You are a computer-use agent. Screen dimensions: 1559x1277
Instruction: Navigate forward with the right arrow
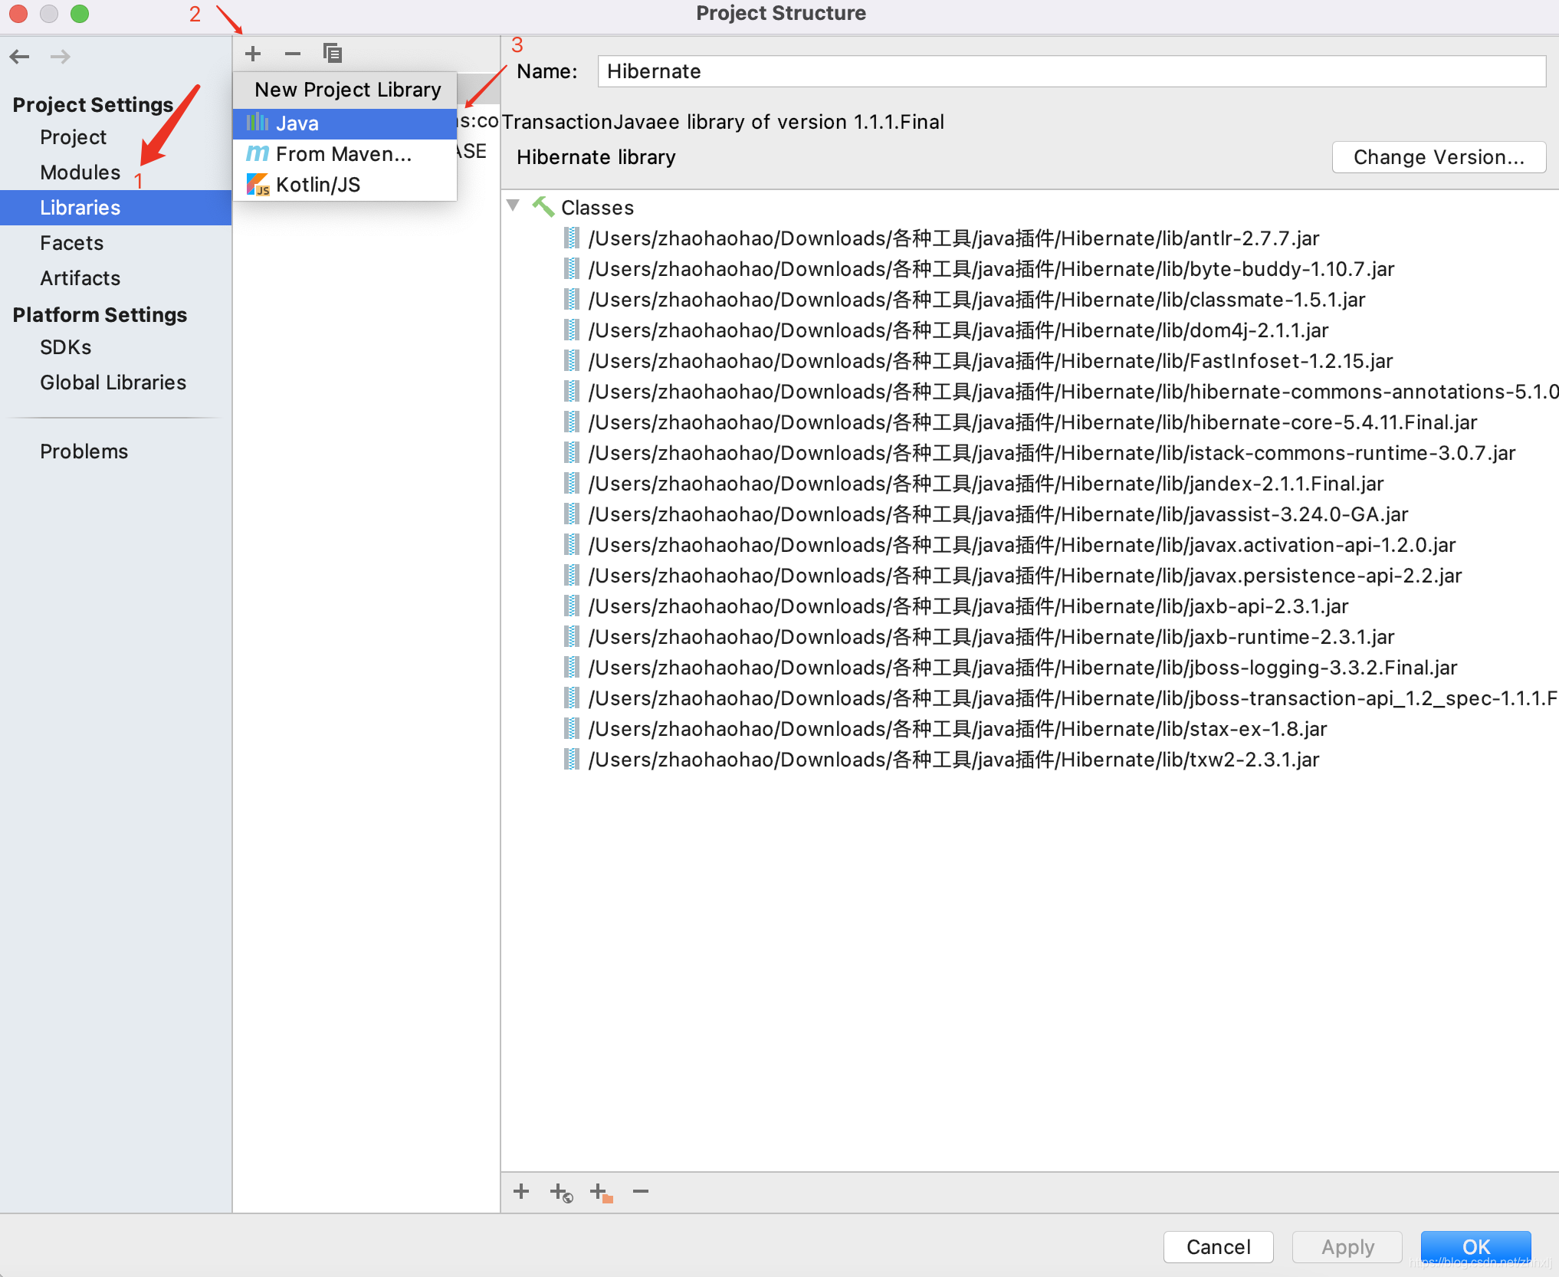(60, 57)
